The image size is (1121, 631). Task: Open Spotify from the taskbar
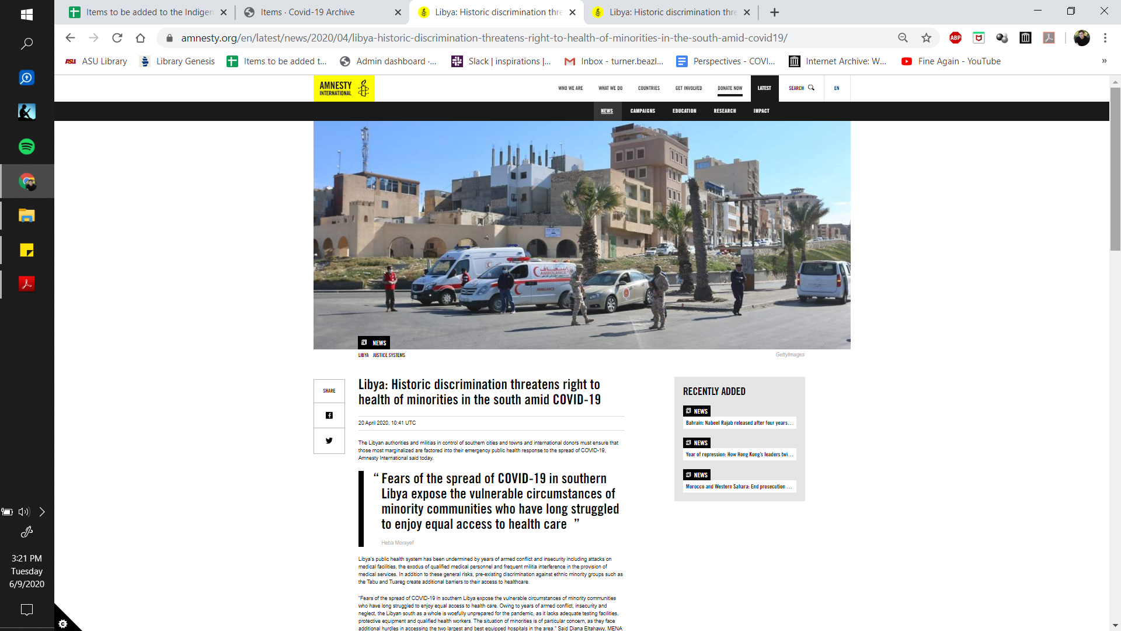pyautogui.click(x=27, y=147)
